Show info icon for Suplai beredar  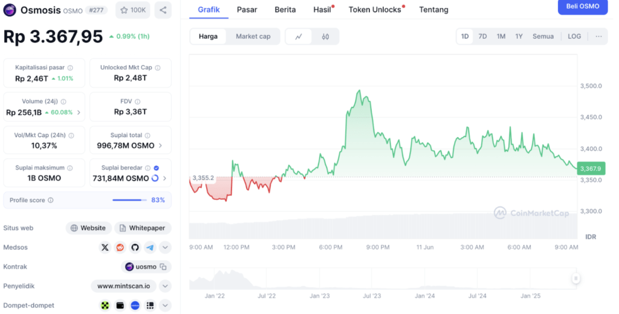147,168
